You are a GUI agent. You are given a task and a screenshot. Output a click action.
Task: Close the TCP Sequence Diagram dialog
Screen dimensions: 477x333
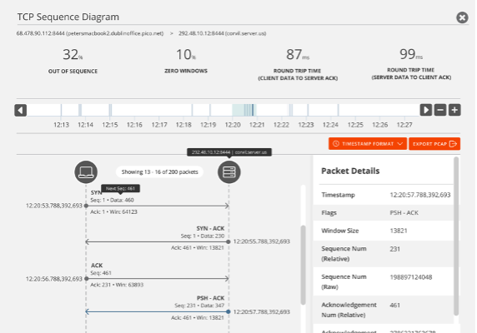point(462,17)
